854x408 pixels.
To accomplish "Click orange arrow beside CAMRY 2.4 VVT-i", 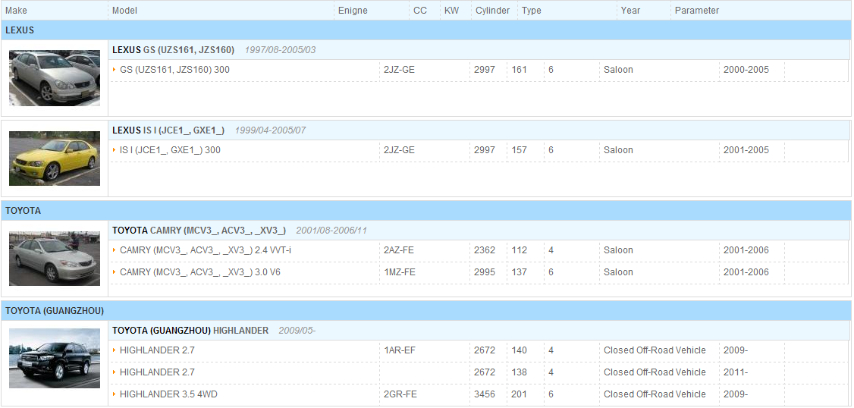I will coord(115,250).
